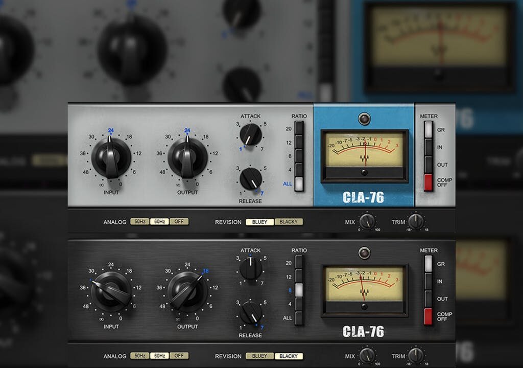
Task: Click the VU meter on the Blacky unit
Action: point(364,290)
